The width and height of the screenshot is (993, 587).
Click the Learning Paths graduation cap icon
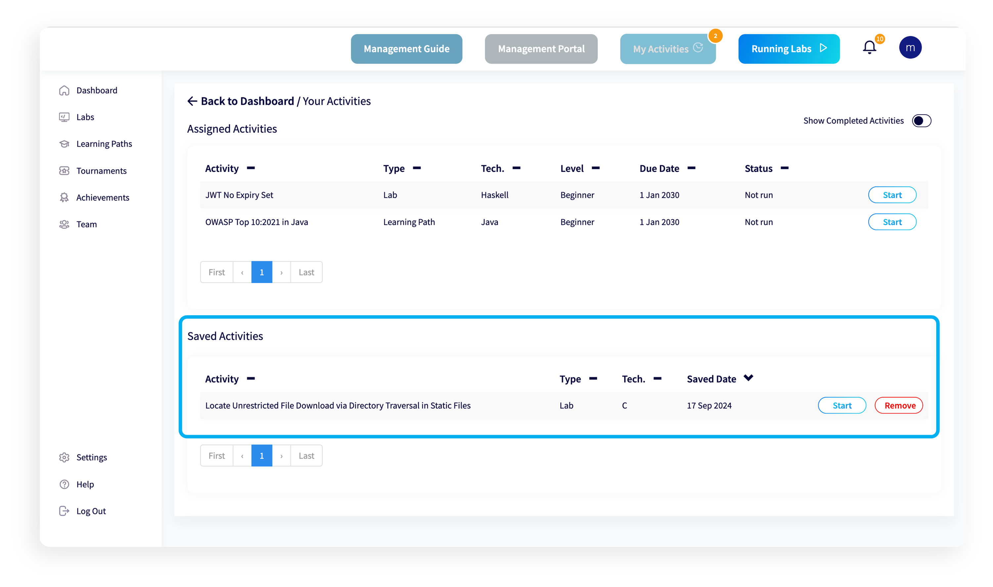(x=64, y=144)
